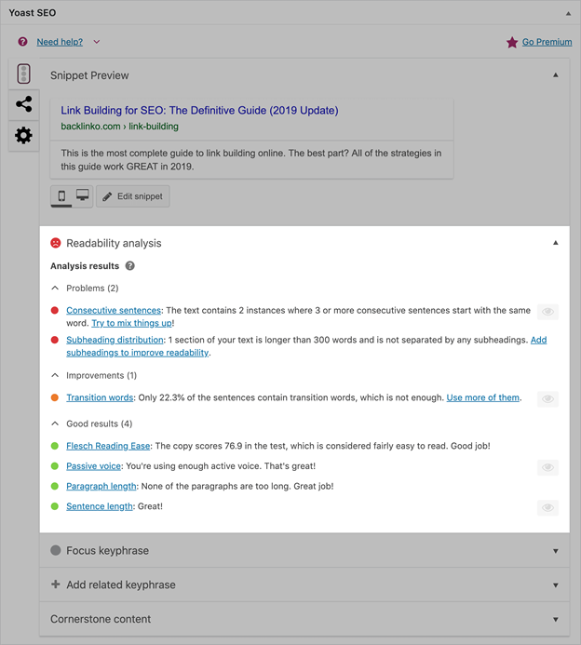Screen dimensions: 581x645
Task: Click plus icon beside Add related keyphrase
Action: [56, 585]
